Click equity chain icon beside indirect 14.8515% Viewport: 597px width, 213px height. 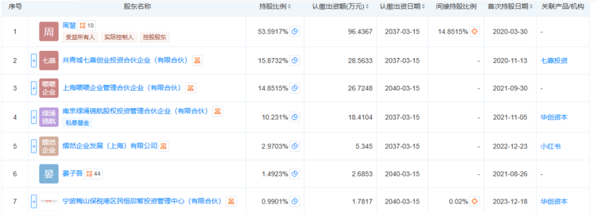click(x=475, y=32)
